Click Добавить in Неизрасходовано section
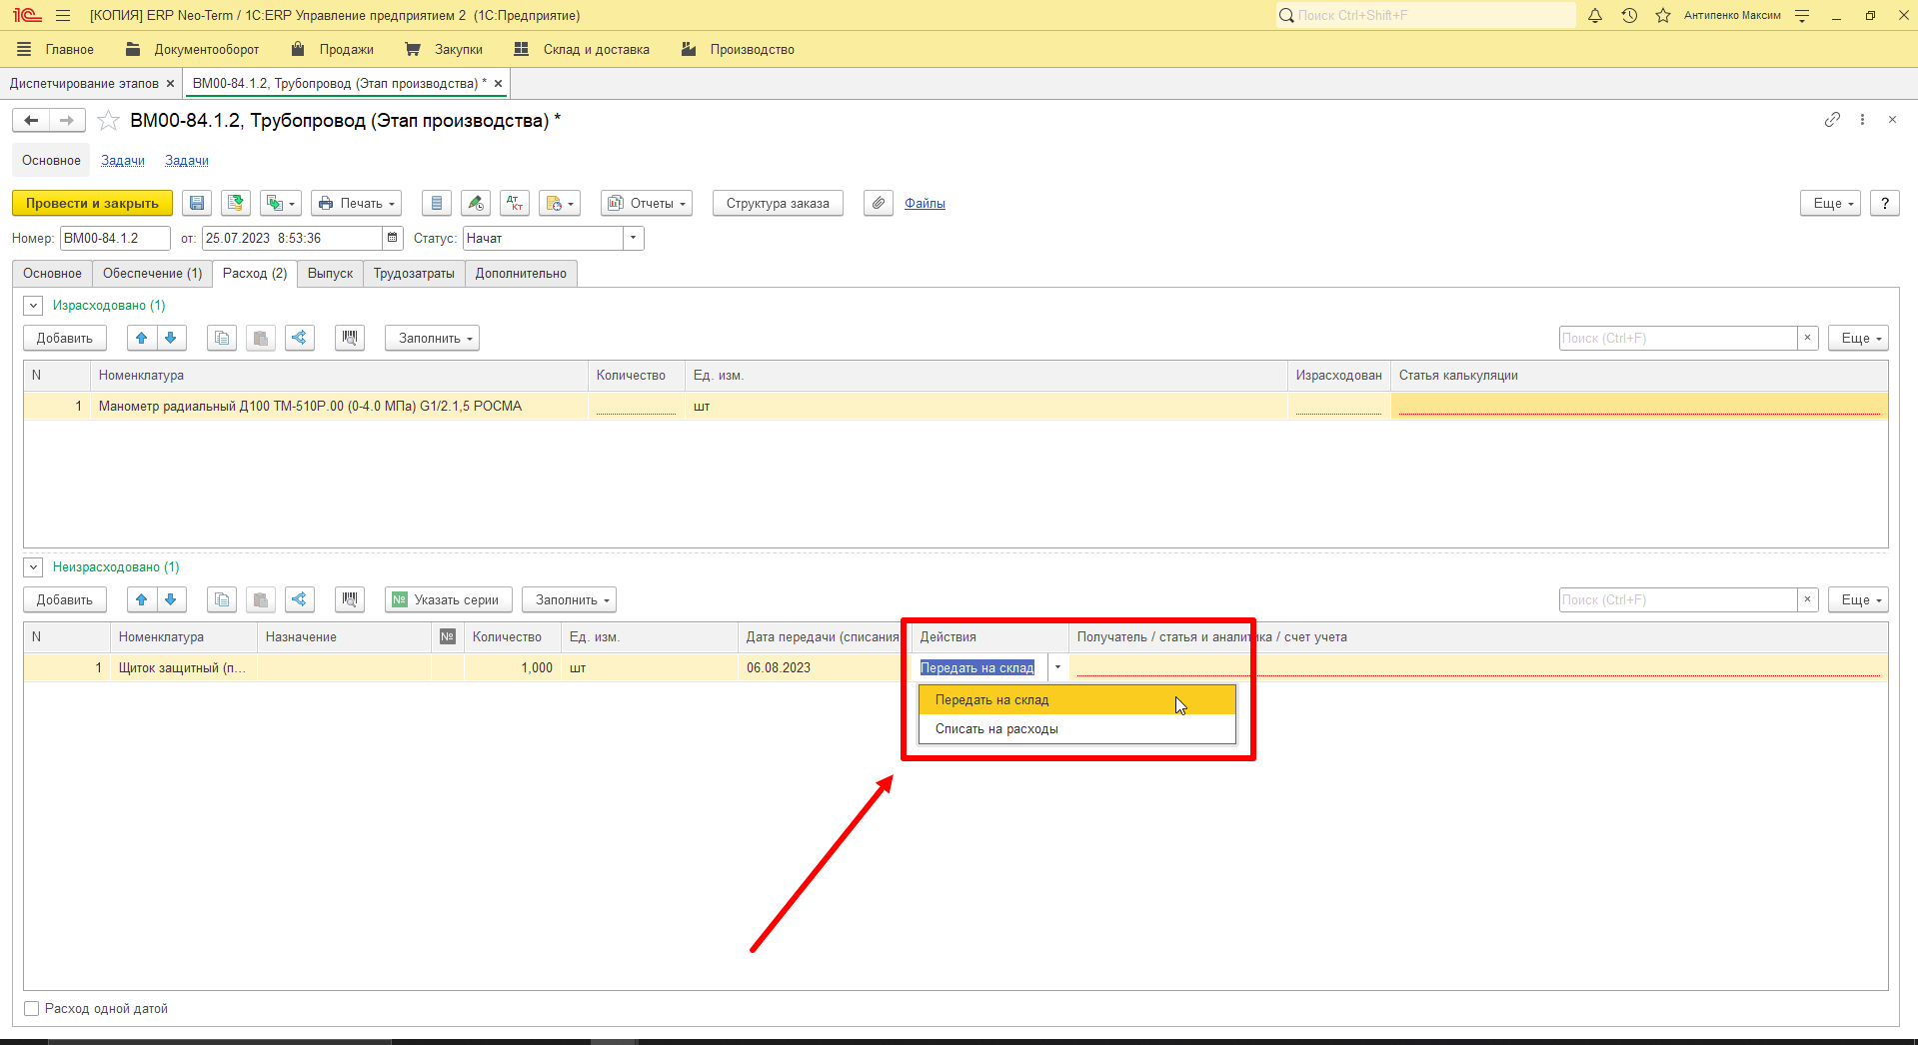1918x1045 pixels. click(x=65, y=600)
